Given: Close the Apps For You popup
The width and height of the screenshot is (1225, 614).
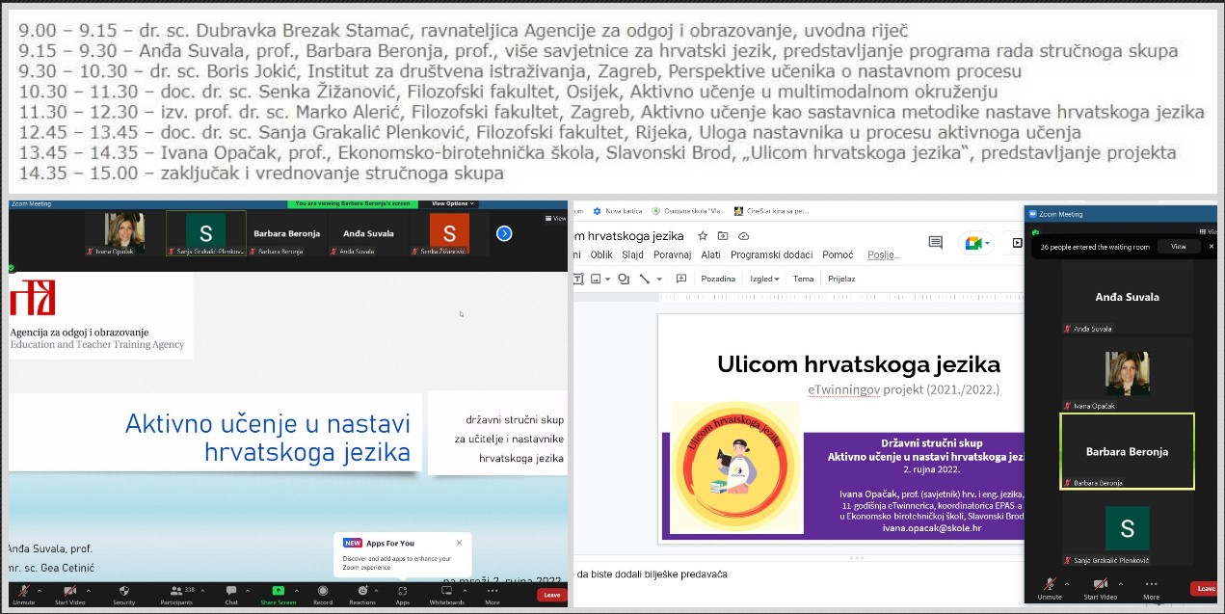Looking at the screenshot, I should [x=459, y=543].
